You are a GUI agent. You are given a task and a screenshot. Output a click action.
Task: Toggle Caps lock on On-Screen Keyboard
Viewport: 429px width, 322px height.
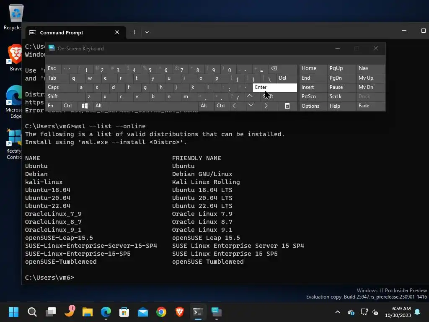pos(61,87)
